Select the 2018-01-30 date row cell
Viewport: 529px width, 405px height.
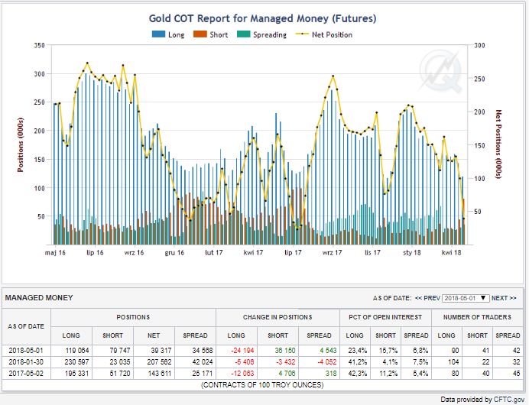26,362
